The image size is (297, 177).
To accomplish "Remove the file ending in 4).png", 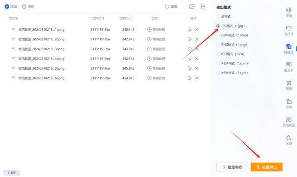I will pyautogui.click(x=197, y=59).
